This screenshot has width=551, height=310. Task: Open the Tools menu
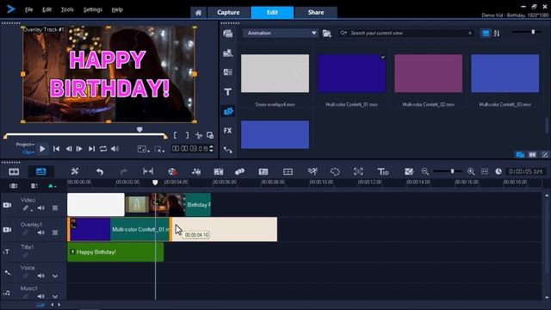(x=67, y=9)
